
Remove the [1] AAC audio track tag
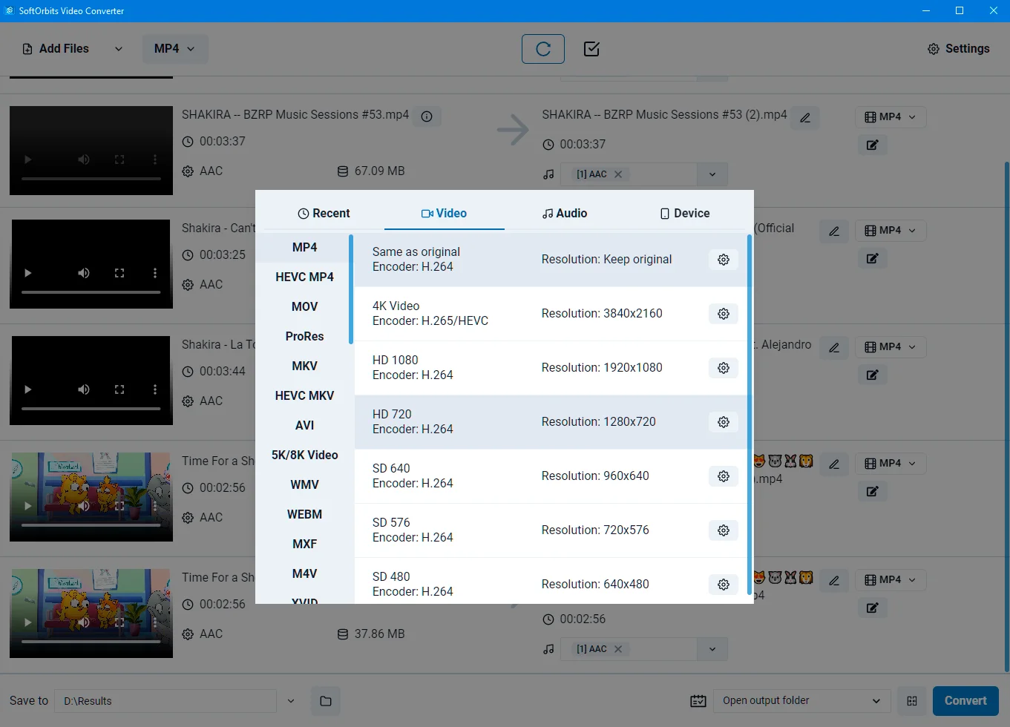(x=618, y=174)
